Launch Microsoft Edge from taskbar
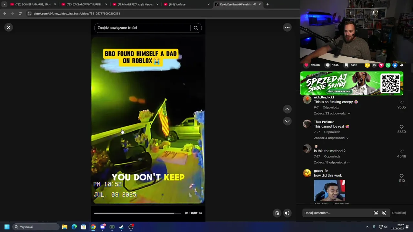Viewport: 413px width, 232px height. pyautogui.click(x=74, y=227)
